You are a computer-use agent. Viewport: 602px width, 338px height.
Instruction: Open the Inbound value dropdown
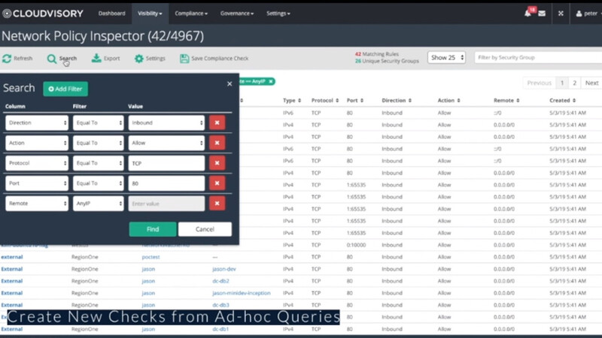pos(166,122)
